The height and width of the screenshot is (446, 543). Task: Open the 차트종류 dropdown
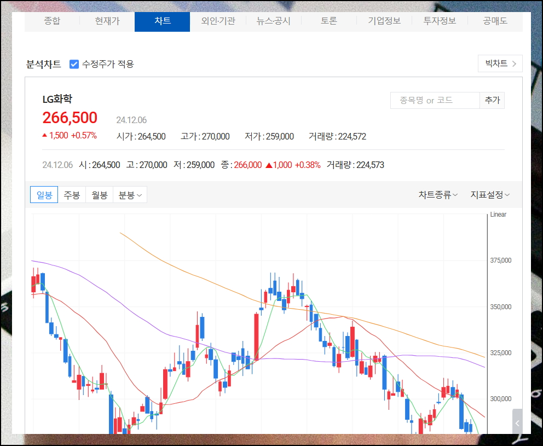point(438,195)
